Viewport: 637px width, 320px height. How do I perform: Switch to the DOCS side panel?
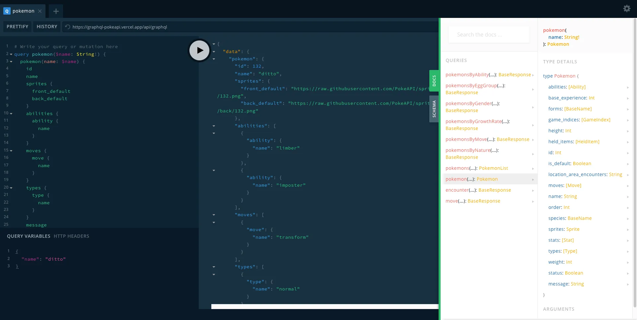pos(435,81)
